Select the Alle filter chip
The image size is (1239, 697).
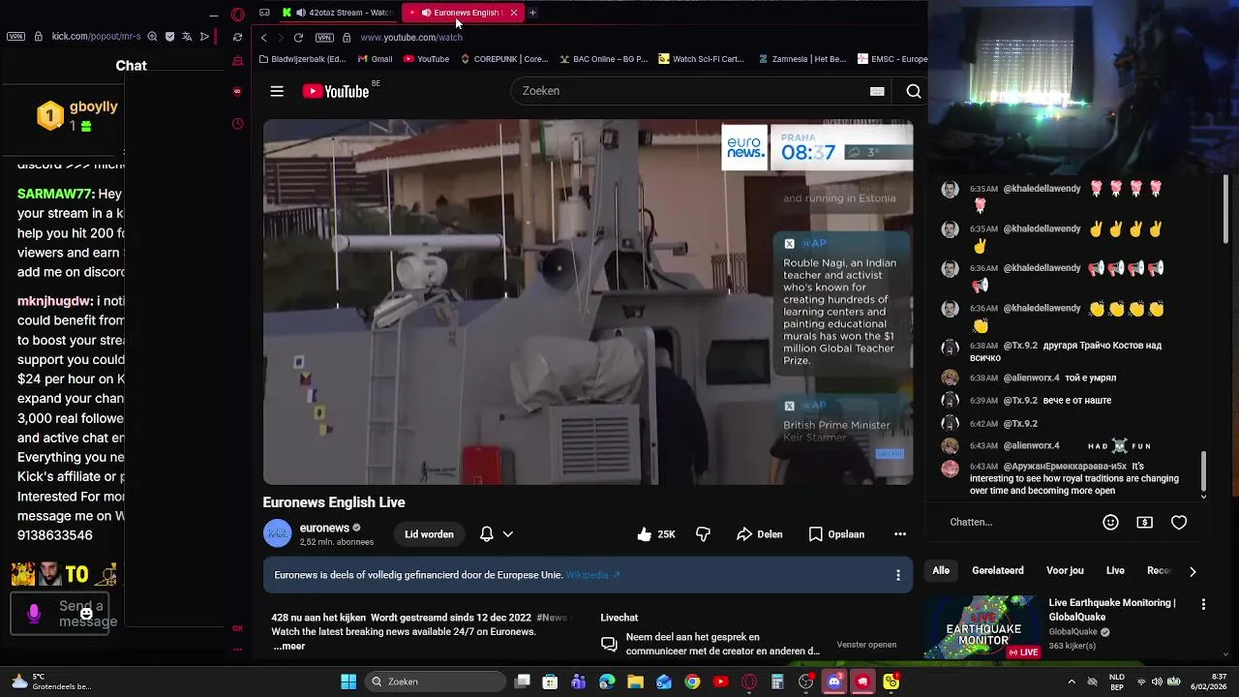click(x=941, y=571)
